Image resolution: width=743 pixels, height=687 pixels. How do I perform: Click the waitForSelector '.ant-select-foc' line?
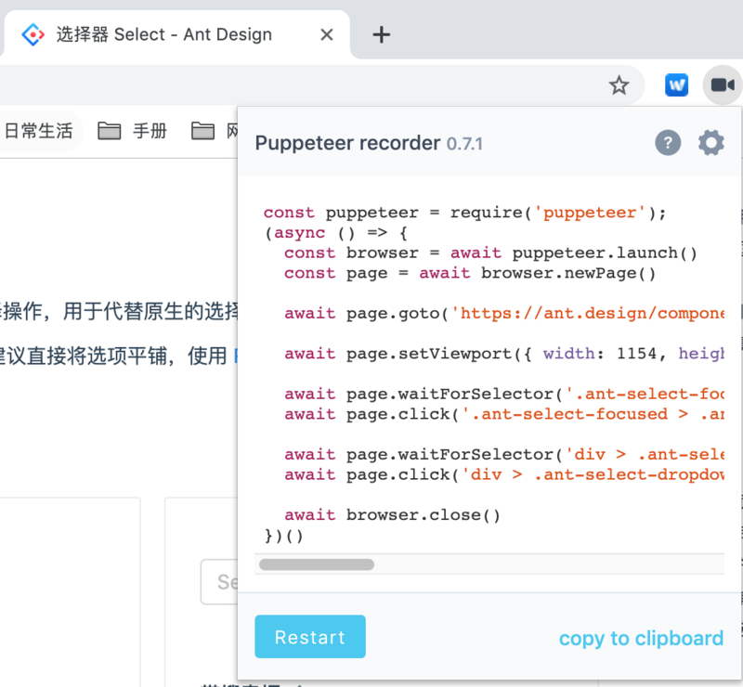[504, 395]
